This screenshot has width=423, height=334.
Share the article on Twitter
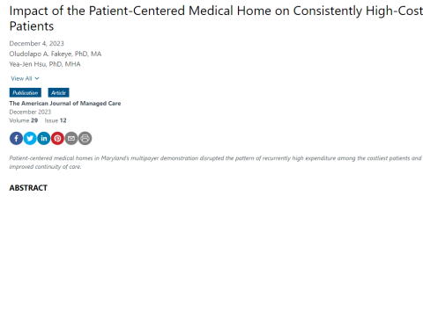30,138
